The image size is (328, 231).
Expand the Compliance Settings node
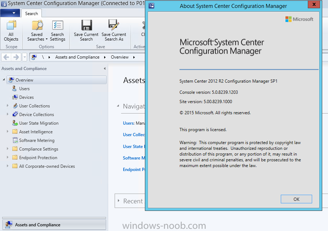pos(8,149)
